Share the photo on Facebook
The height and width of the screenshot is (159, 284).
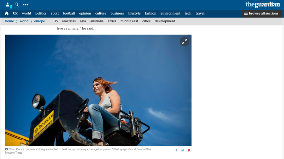coord(176,151)
